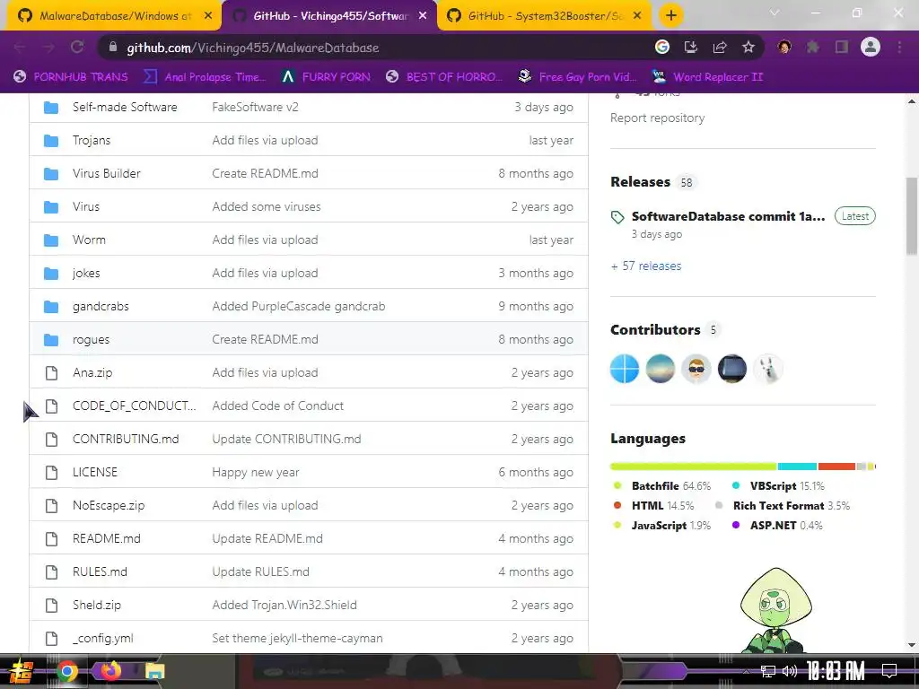Screen dimensions: 919x689
Task: Click the red HTML segment of language bar
Action: point(837,467)
